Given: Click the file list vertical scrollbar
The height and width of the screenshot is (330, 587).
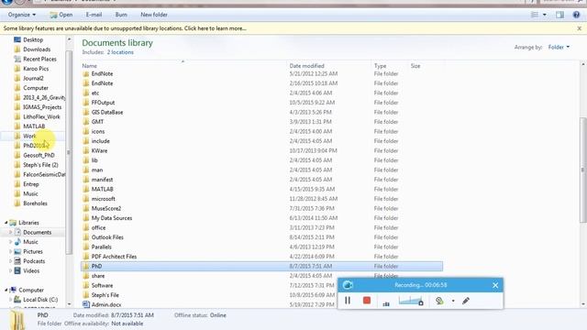Looking at the screenshot, I should pos(583,170).
